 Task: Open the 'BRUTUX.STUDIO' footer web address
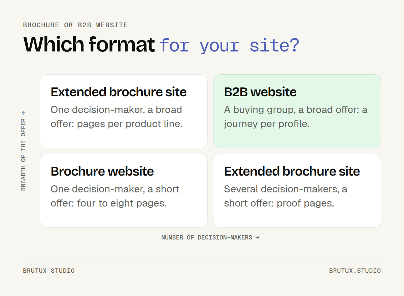[x=355, y=271]
